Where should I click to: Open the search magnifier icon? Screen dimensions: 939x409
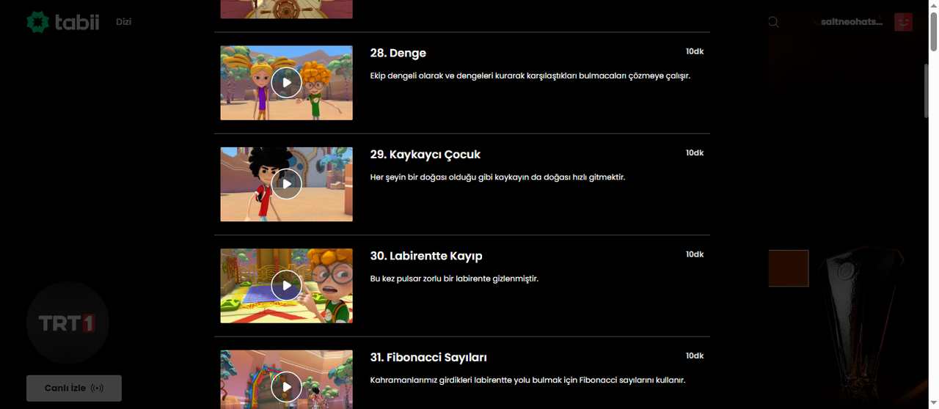pos(773,22)
